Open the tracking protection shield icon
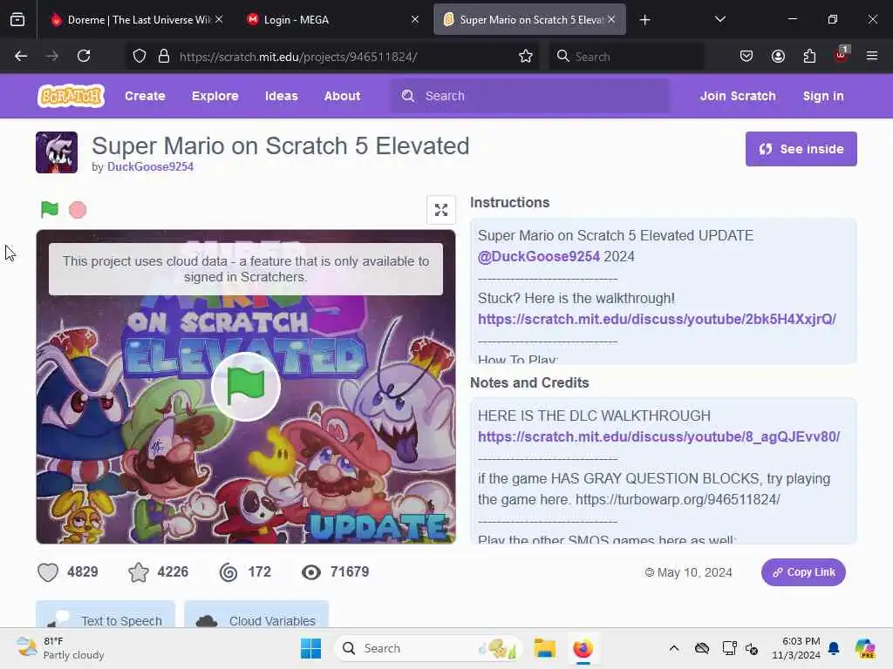 [x=140, y=56]
